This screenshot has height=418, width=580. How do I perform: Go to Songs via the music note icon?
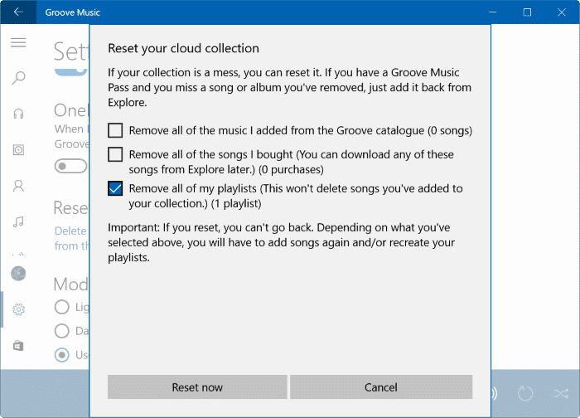tap(18, 221)
